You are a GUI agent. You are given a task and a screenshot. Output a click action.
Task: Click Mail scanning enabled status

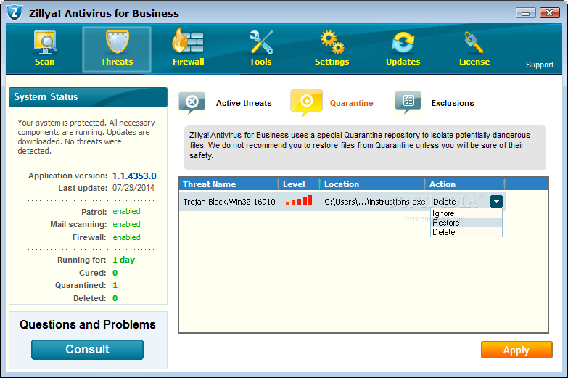[126, 224]
